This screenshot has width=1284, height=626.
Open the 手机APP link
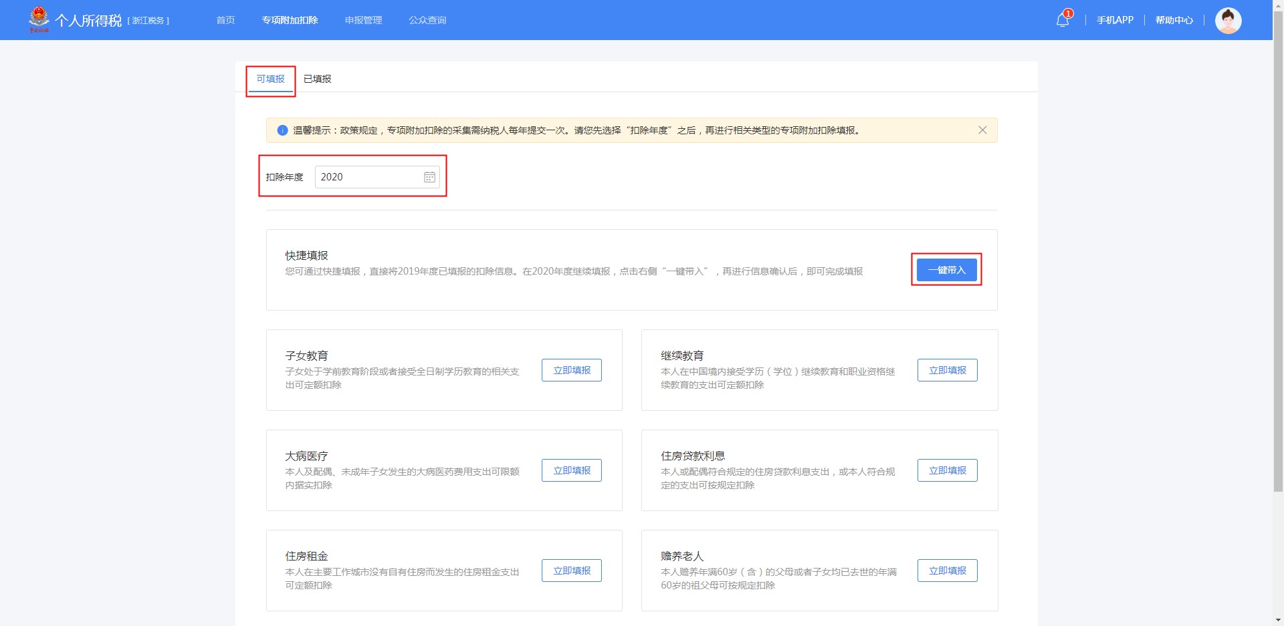(1114, 20)
